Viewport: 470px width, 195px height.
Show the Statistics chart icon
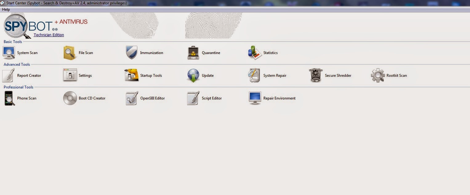[x=255, y=53]
